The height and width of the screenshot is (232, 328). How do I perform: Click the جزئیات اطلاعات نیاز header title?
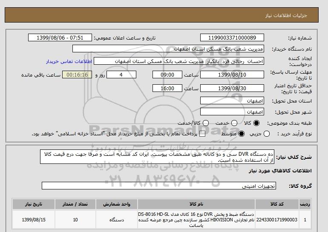286,15
